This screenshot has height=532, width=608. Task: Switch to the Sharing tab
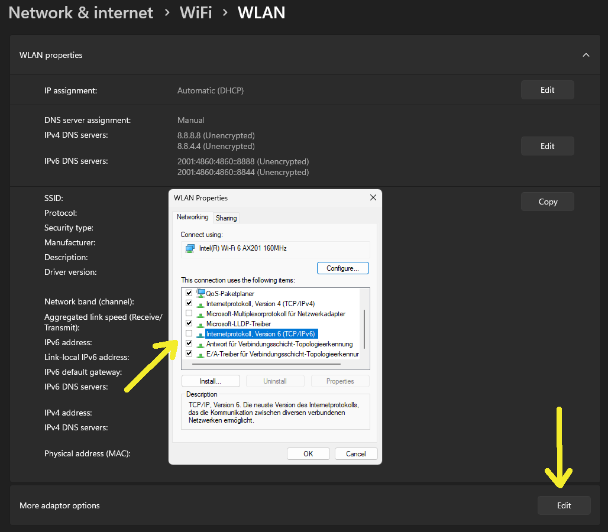[226, 218]
